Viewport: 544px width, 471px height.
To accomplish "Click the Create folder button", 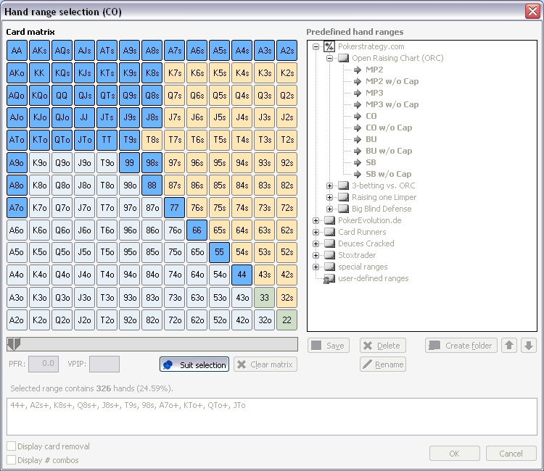I will 461,346.
